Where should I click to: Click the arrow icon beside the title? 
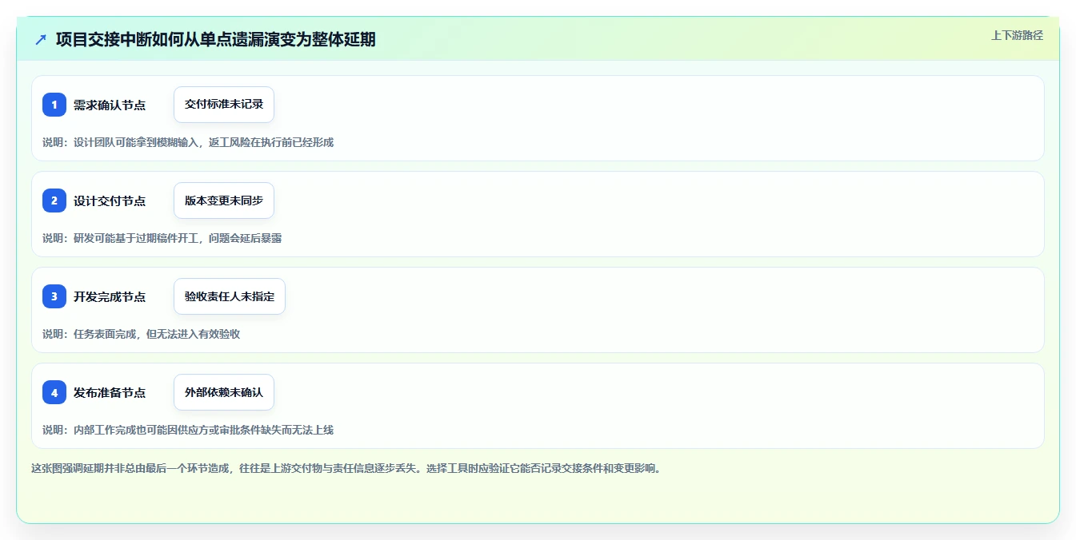point(41,39)
